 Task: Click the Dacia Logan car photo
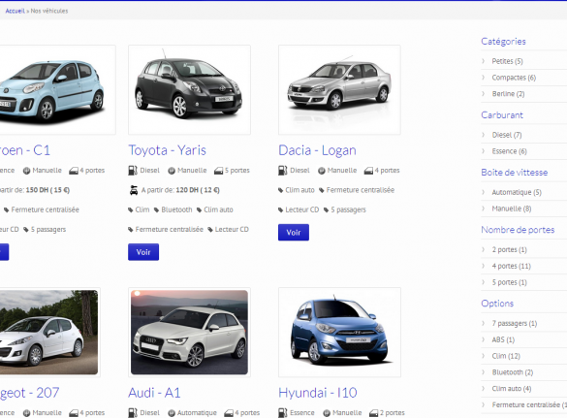[339, 90]
